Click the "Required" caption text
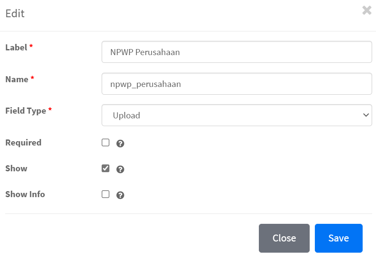Viewport: 376px width, 266px height. pos(23,142)
